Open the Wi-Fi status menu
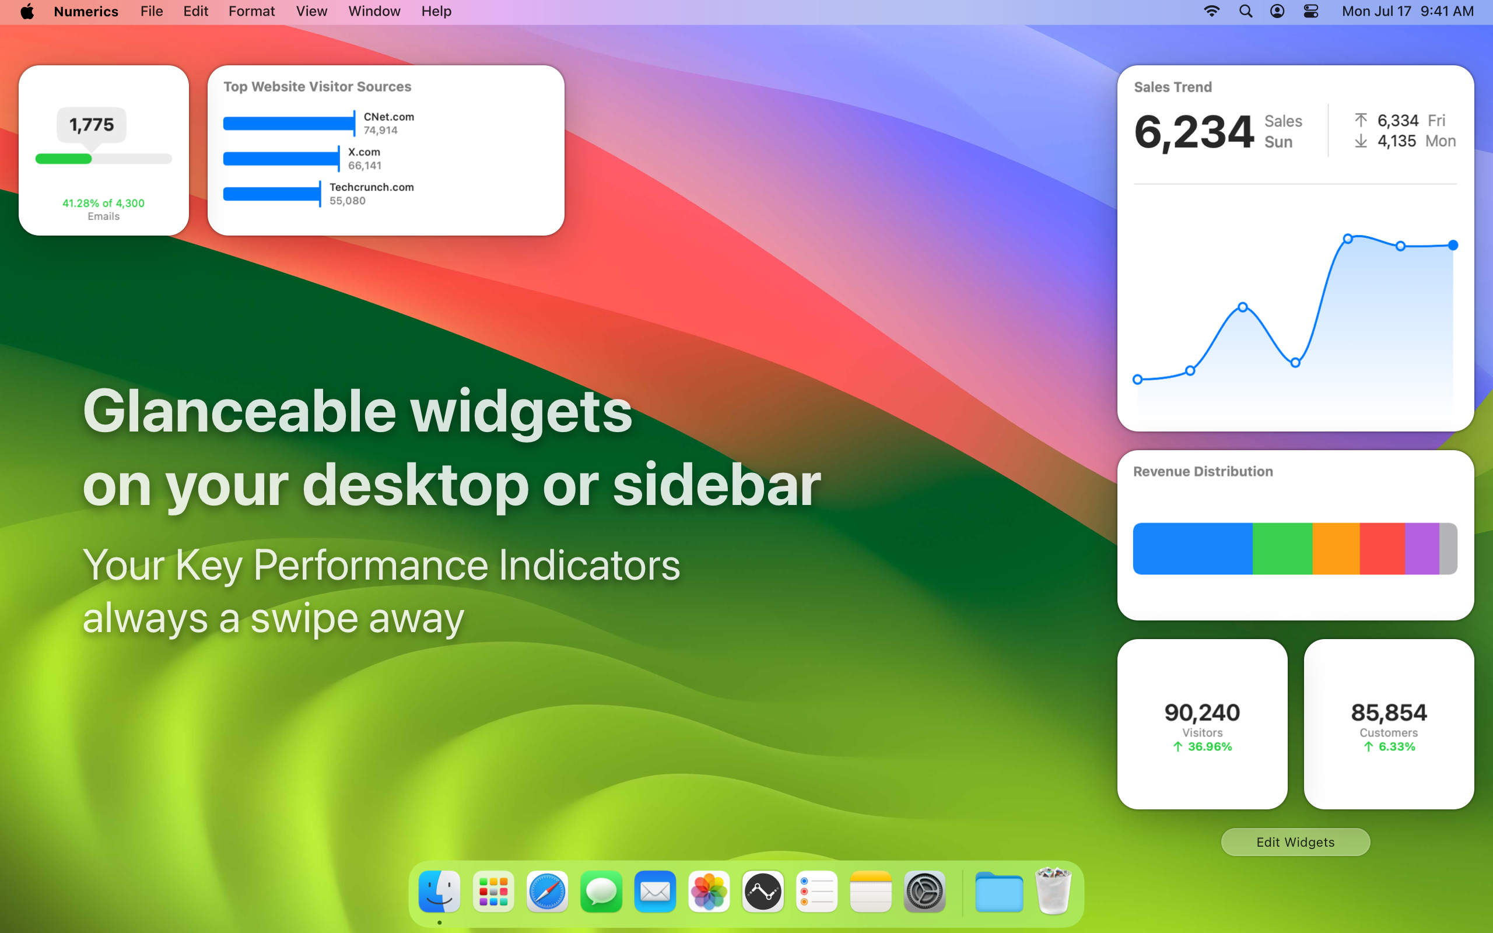Screen dimensions: 1493x933 pyautogui.click(x=1212, y=11)
